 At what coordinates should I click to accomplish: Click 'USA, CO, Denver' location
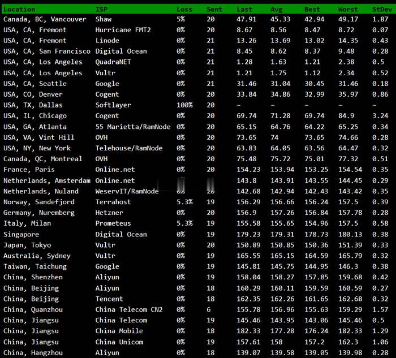[33, 94]
